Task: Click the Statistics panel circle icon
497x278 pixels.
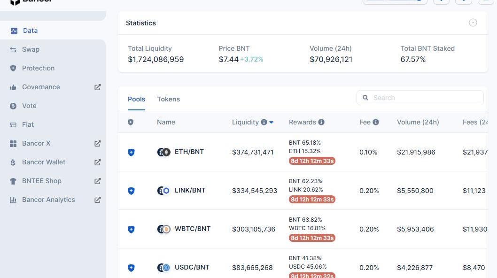Action: click(x=473, y=23)
